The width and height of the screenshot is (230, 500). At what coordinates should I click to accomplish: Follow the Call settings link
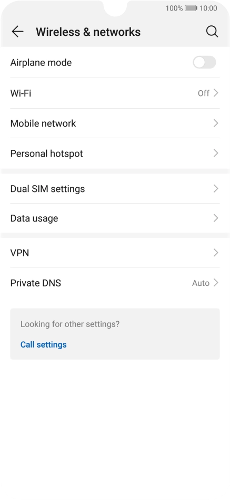[44, 345]
